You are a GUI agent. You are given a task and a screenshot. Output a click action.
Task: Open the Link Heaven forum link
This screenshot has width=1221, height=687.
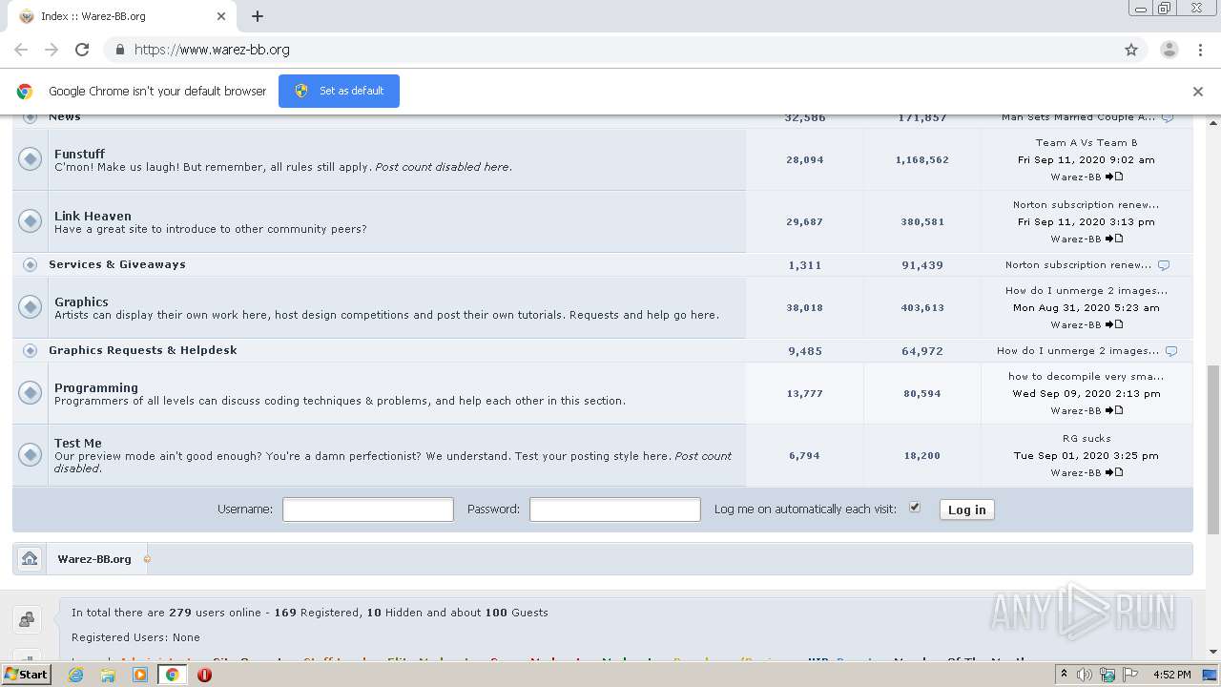(x=93, y=216)
